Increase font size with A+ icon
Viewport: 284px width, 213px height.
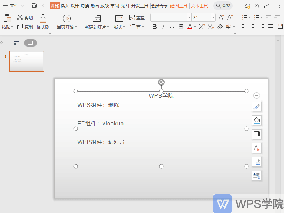tap(221, 17)
